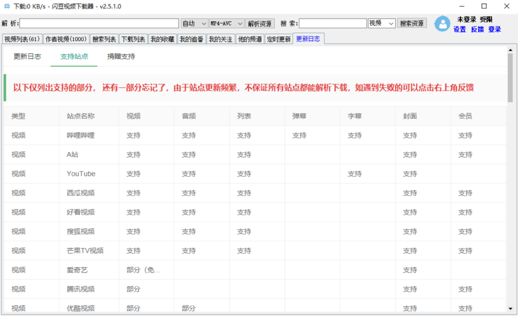The height and width of the screenshot is (316, 518).
Task: Click the 解析资源 button
Action: tap(260, 23)
